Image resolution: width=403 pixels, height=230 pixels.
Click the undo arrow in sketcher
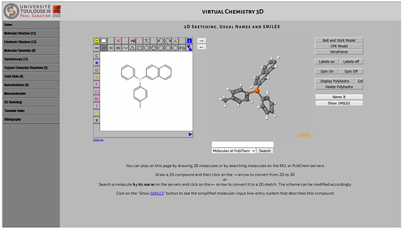click(161, 41)
